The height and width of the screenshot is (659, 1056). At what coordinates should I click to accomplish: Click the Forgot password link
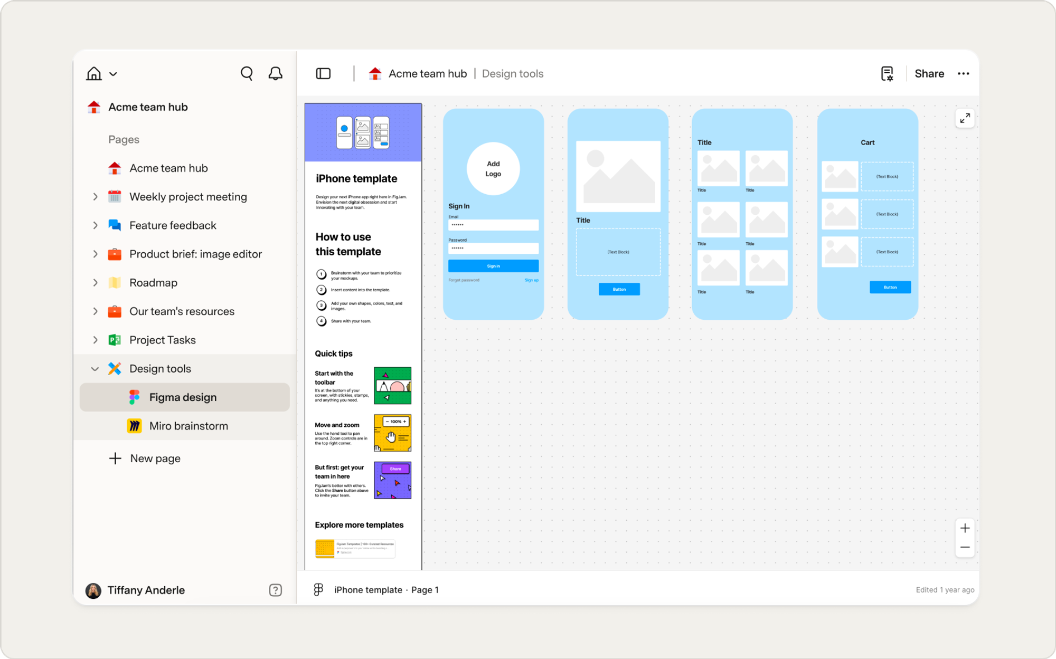[x=464, y=280]
